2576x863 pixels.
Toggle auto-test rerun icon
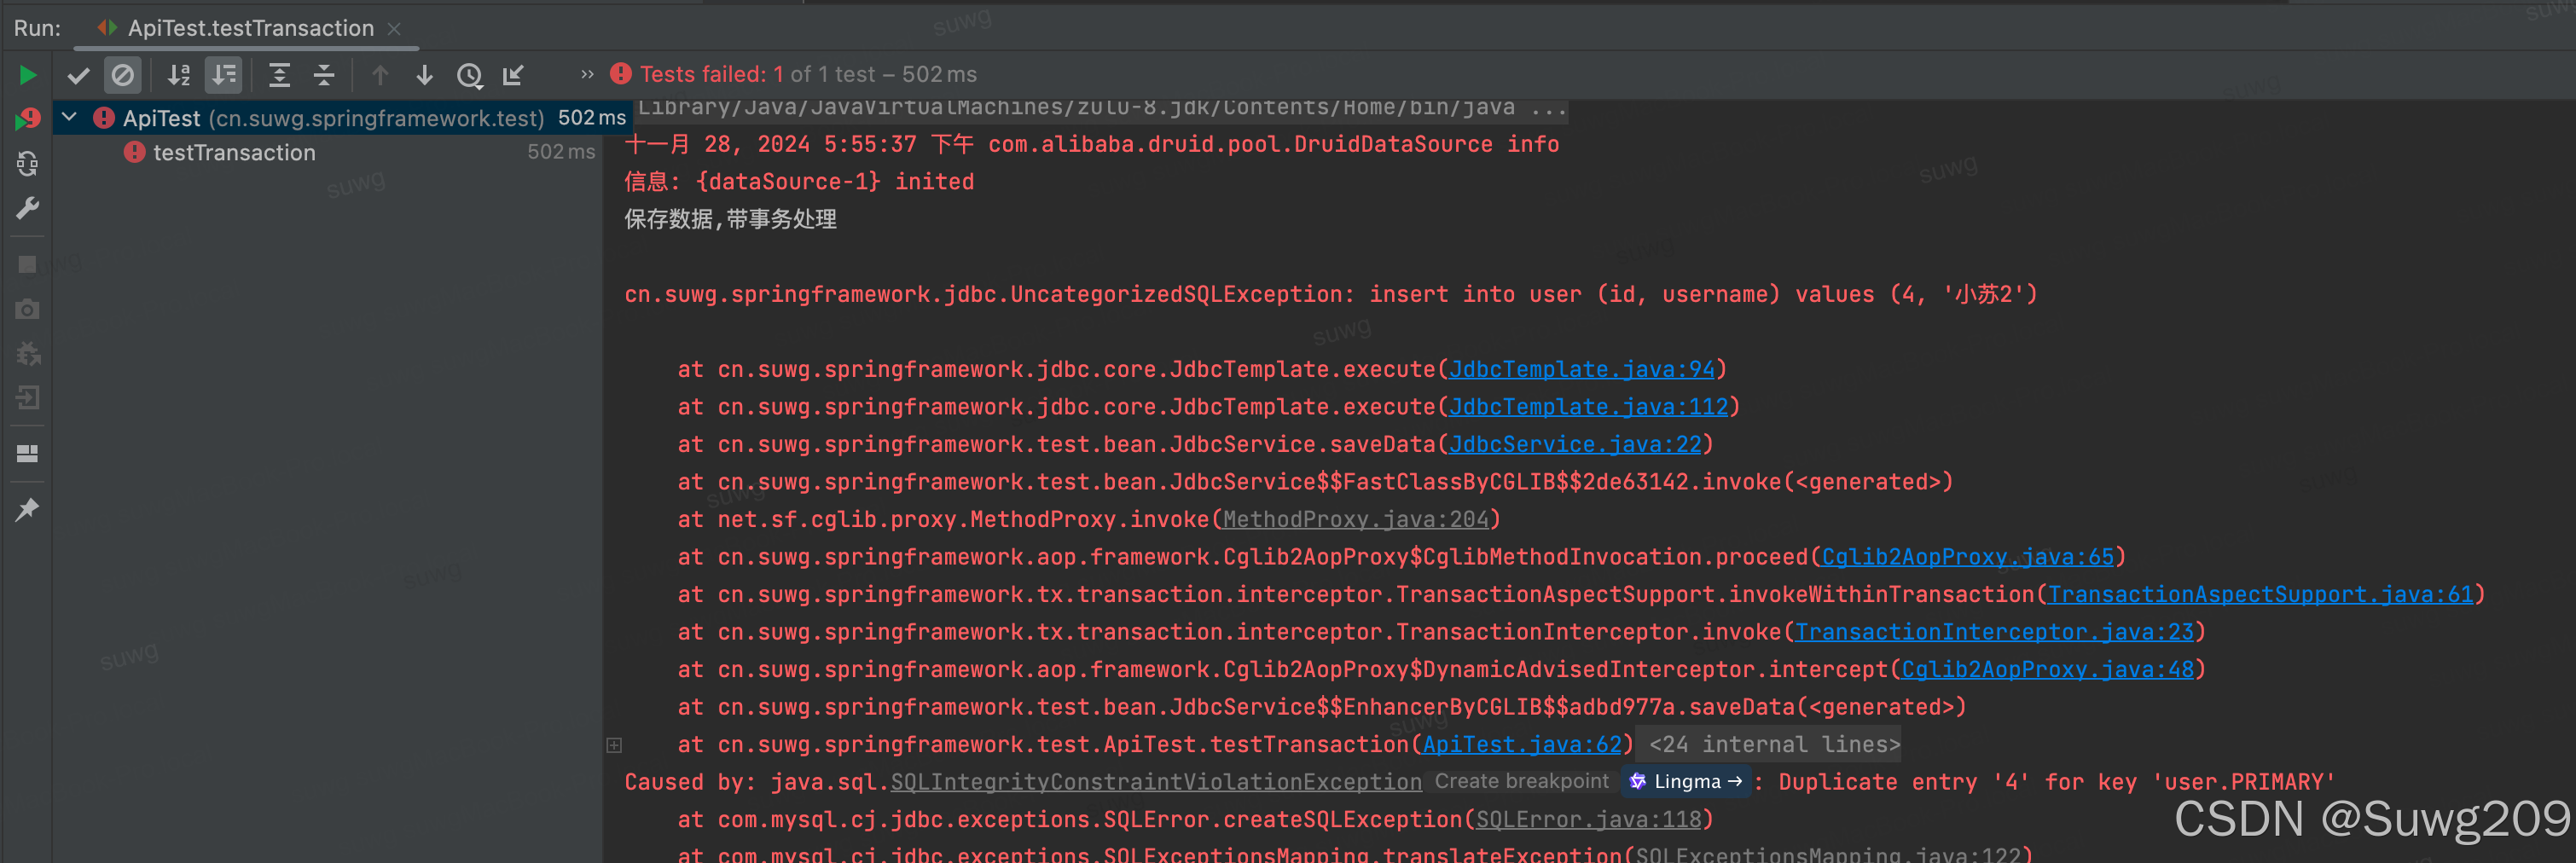(x=28, y=163)
